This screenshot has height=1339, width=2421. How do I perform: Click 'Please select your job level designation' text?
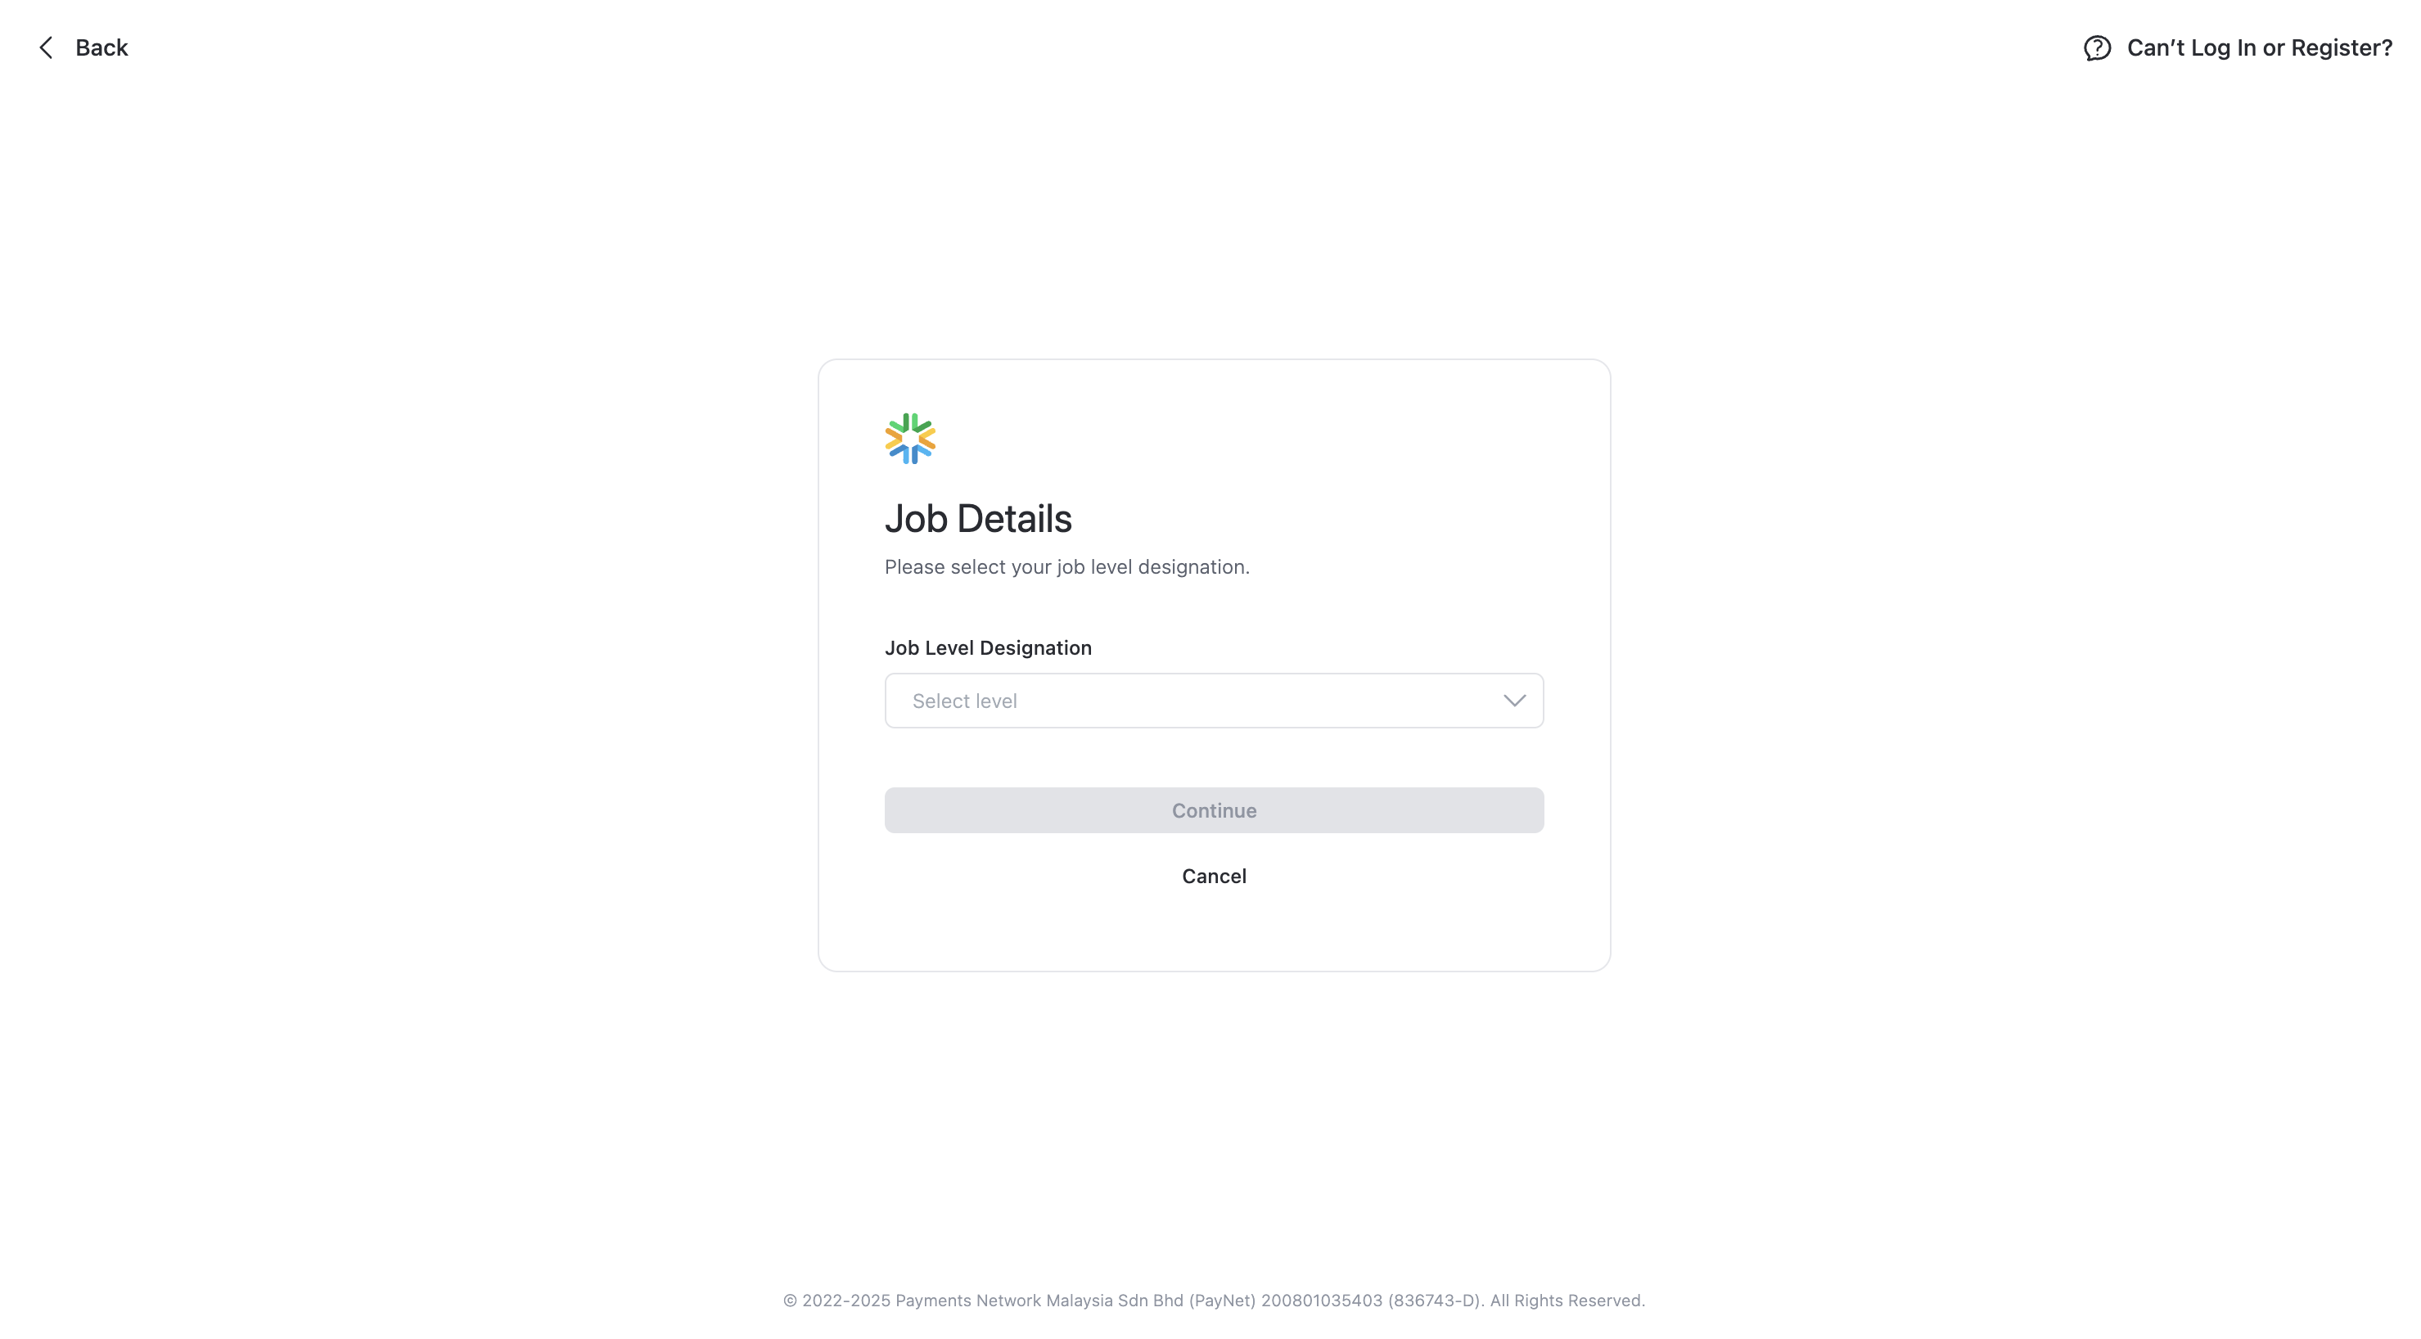tap(1066, 566)
